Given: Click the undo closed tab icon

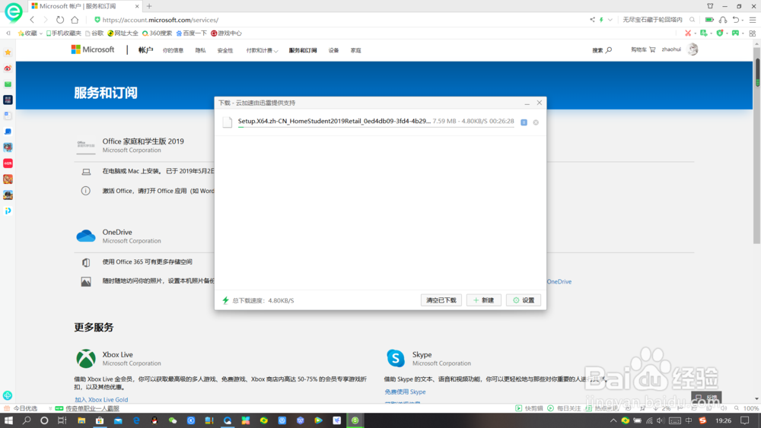Looking at the screenshot, I should point(736,20).
